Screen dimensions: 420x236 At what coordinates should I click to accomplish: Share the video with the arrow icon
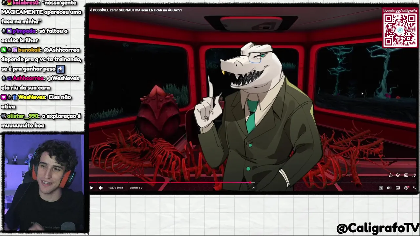tap(414, 175)
